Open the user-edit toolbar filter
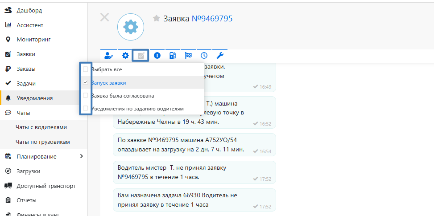434x216 pixels. point(109,56)
